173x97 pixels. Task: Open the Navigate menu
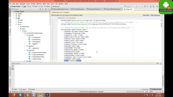pyautogui.click(x=23, y=4)
